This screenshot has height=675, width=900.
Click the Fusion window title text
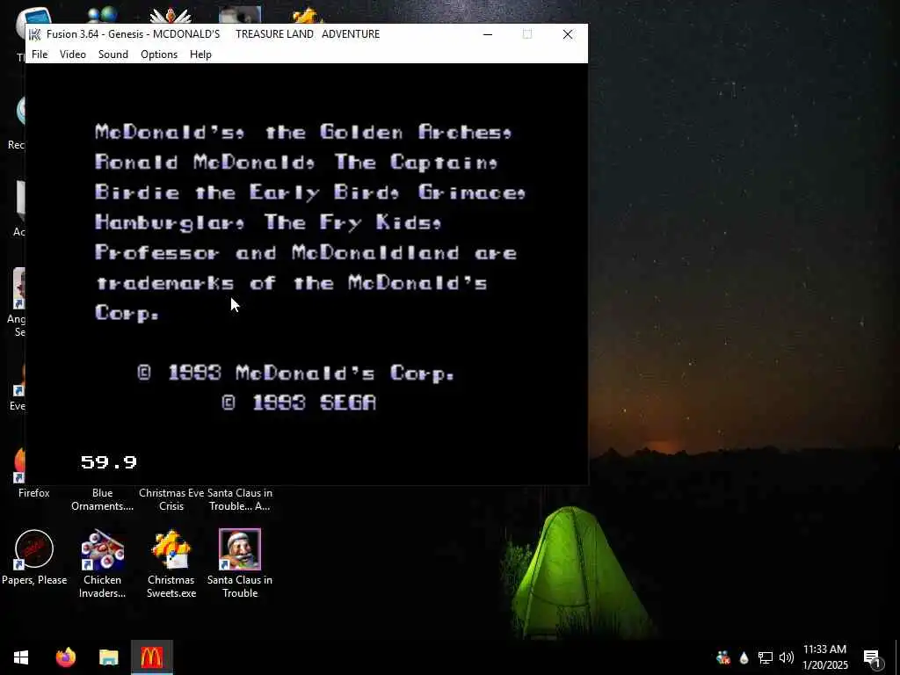pyautogui.click(x=213, y=34)
